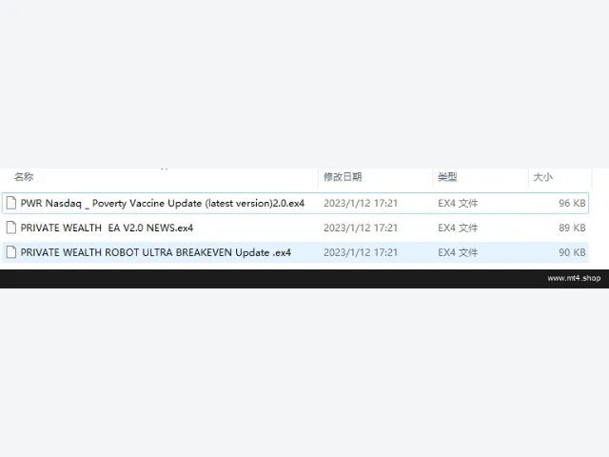The width and height of the screenshot is (609, 457).
Task: Click the EX4 文件 type of PWR Nasdaq row
Action: pyautogui.click(x=458, y=203)
